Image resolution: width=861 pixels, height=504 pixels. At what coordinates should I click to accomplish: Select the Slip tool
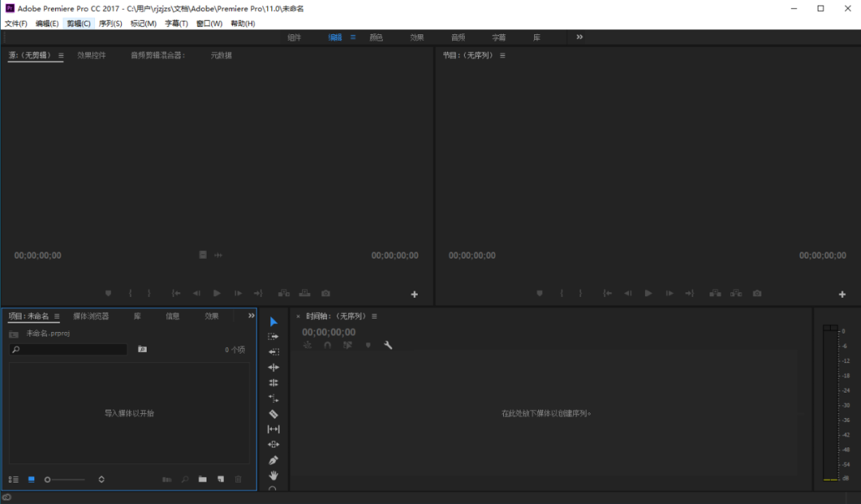273,429
